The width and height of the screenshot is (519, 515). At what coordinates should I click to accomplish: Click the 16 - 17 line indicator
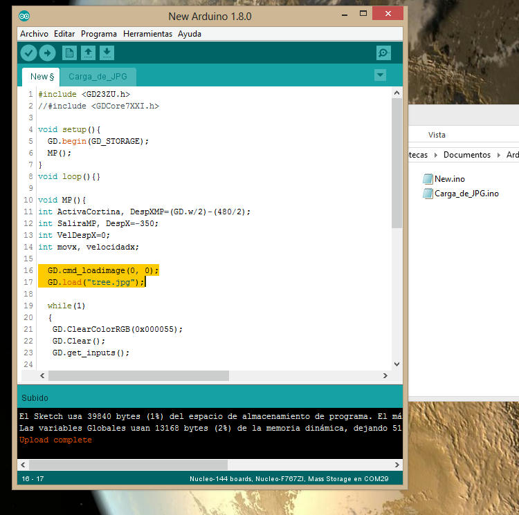(33, 478)
